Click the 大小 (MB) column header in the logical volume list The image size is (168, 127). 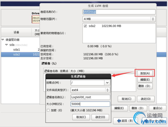point(77,71)
